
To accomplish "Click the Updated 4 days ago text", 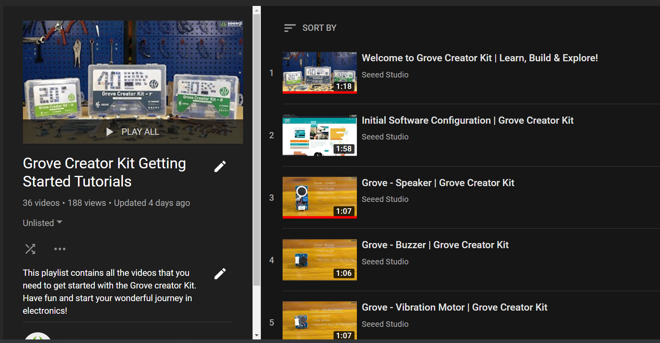I will click(152, 203).
